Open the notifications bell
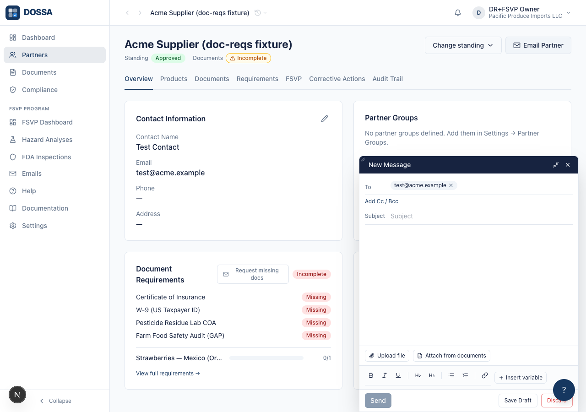 (458, 13)
